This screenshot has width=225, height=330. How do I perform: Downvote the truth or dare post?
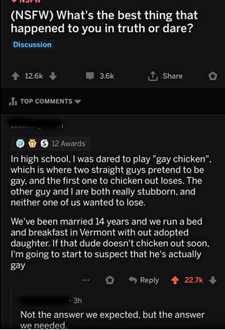click(52, 76)
